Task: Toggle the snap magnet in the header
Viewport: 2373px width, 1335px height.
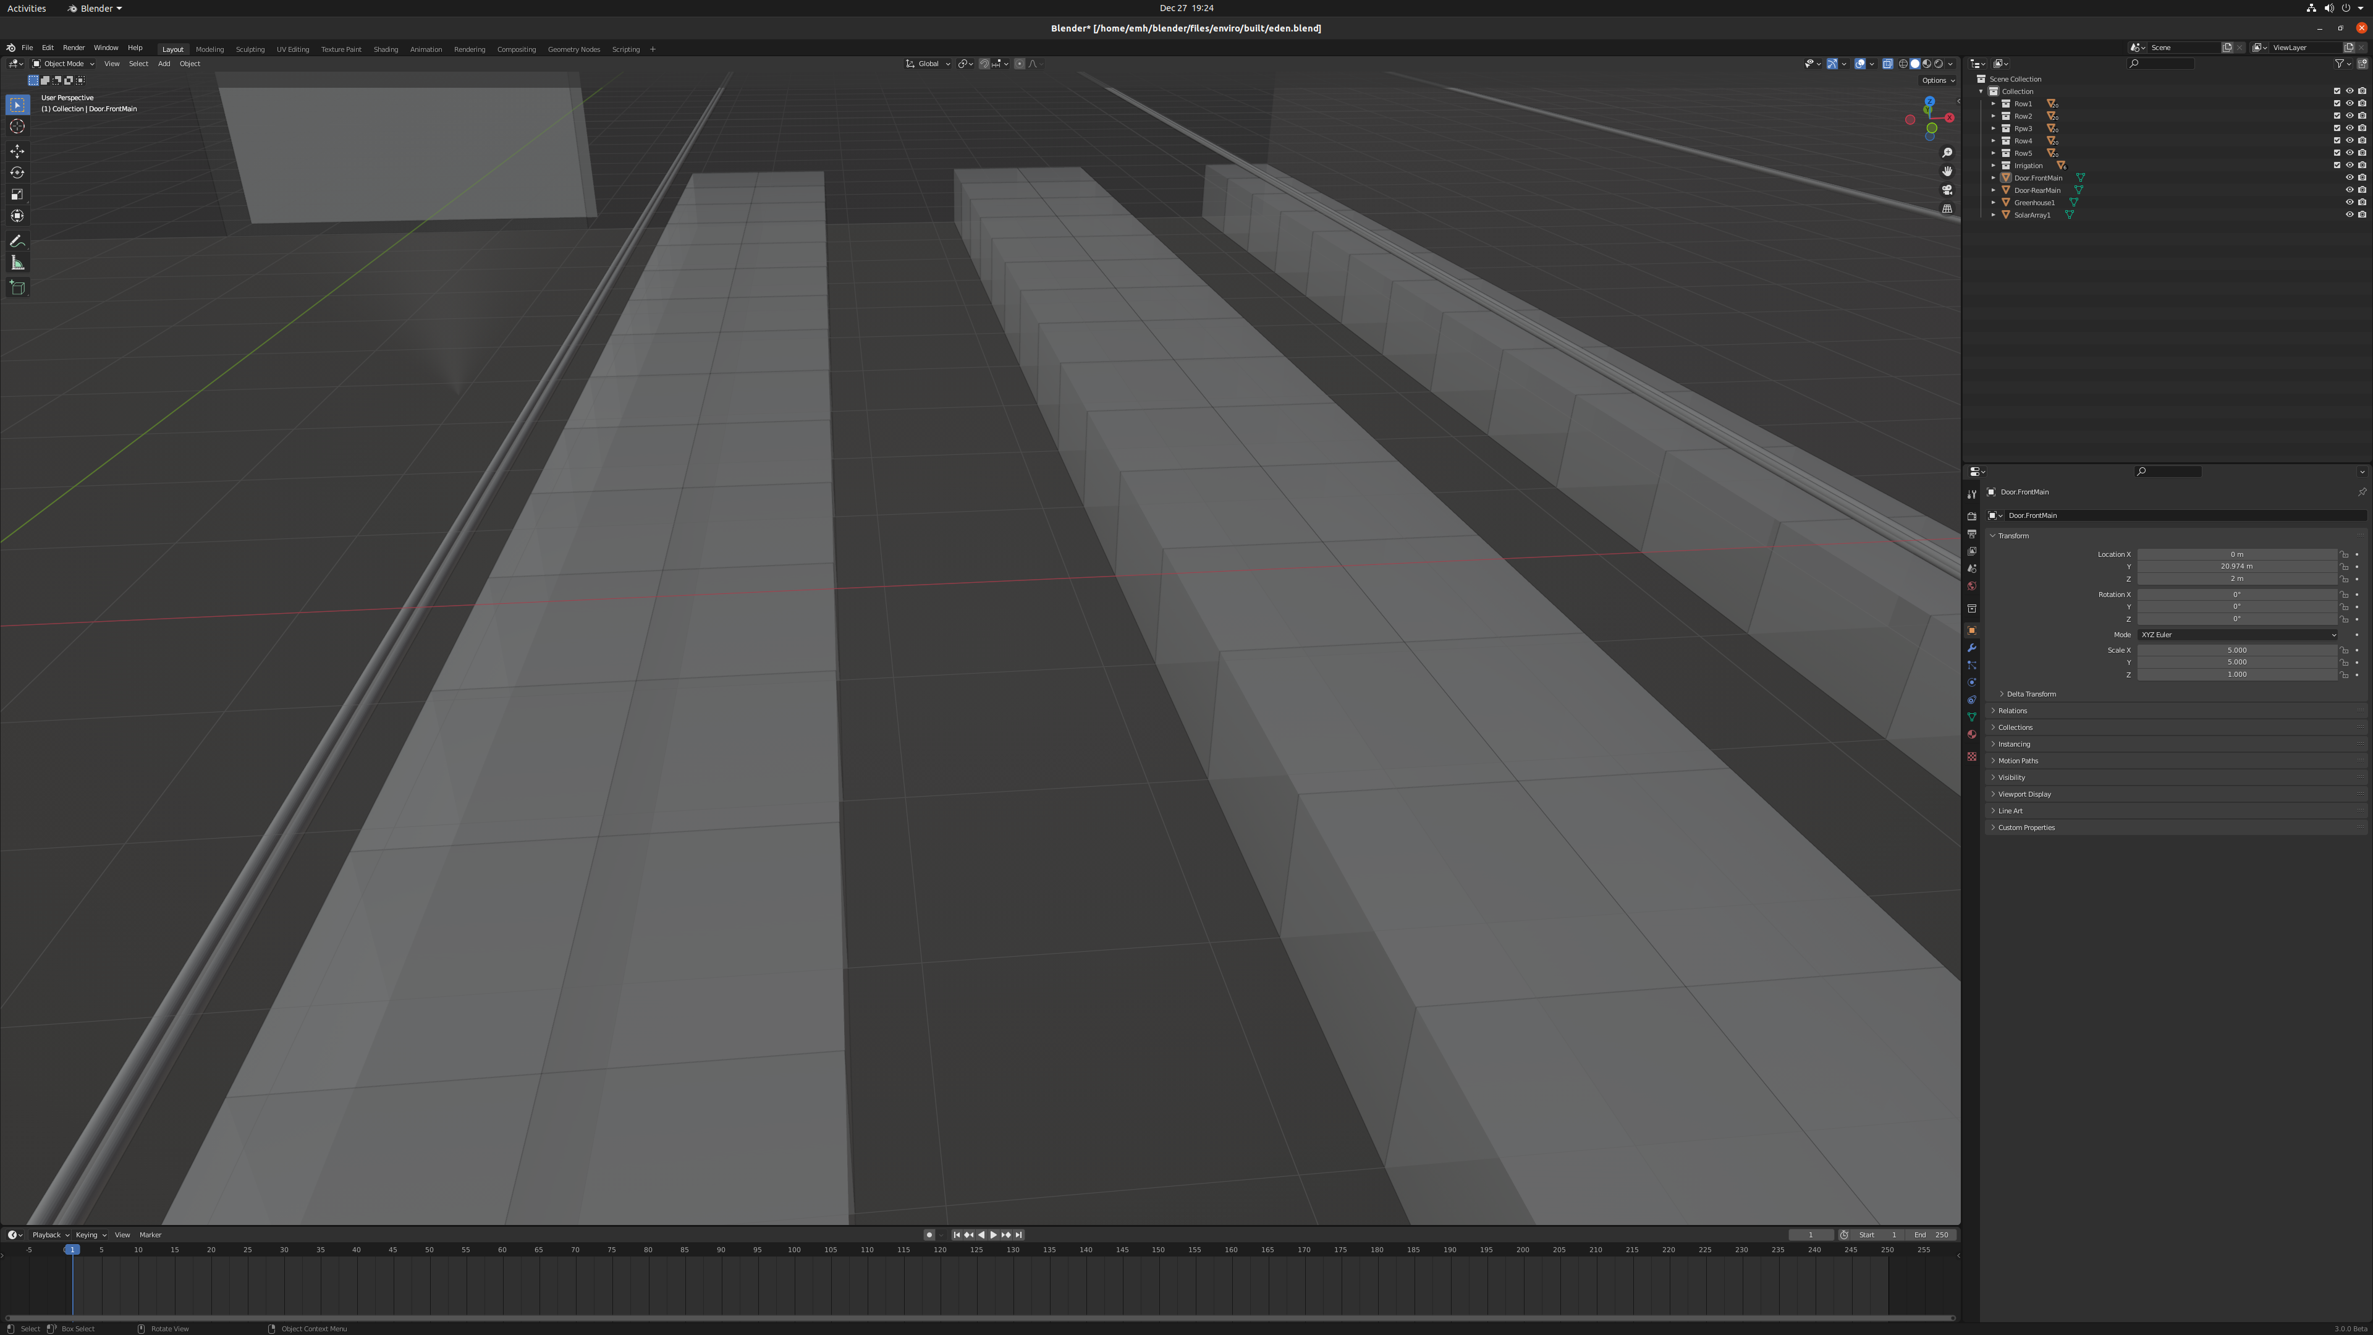Action: [x=984, y=64]
